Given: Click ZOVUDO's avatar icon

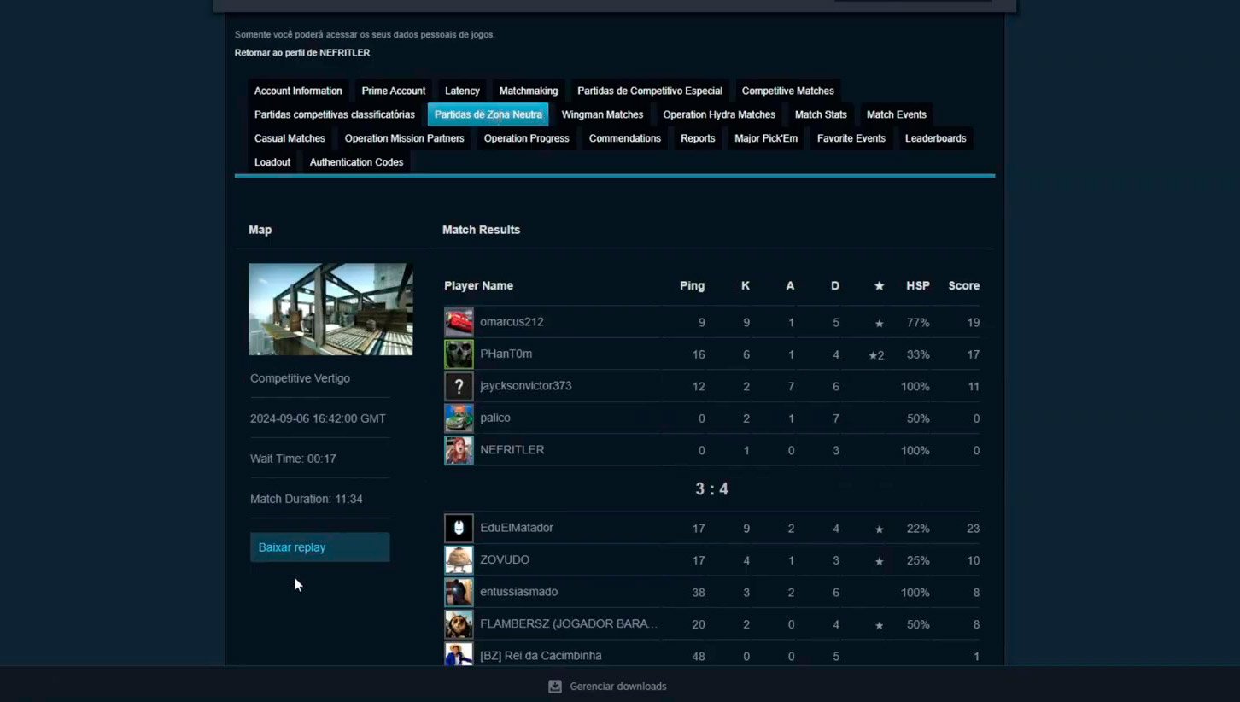Looking at the screenshot, I should (x=459, y=560).
